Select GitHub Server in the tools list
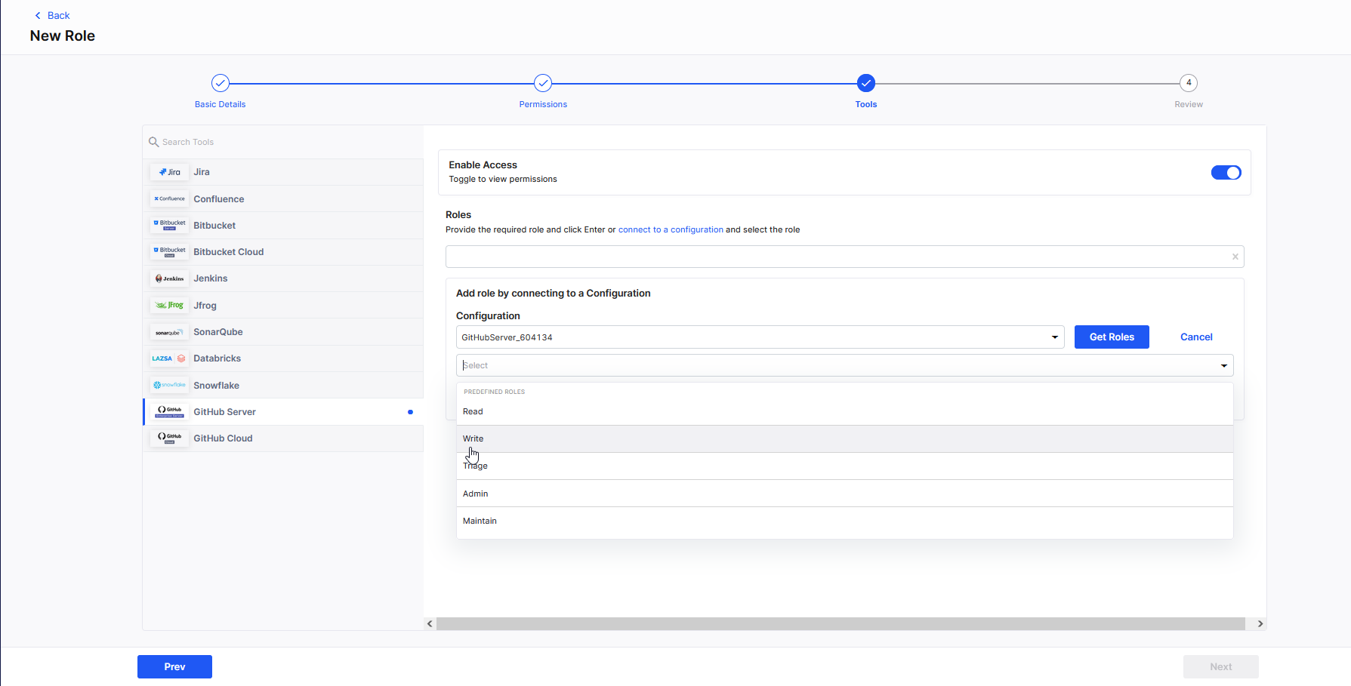1351x686 pixels. 283,412
